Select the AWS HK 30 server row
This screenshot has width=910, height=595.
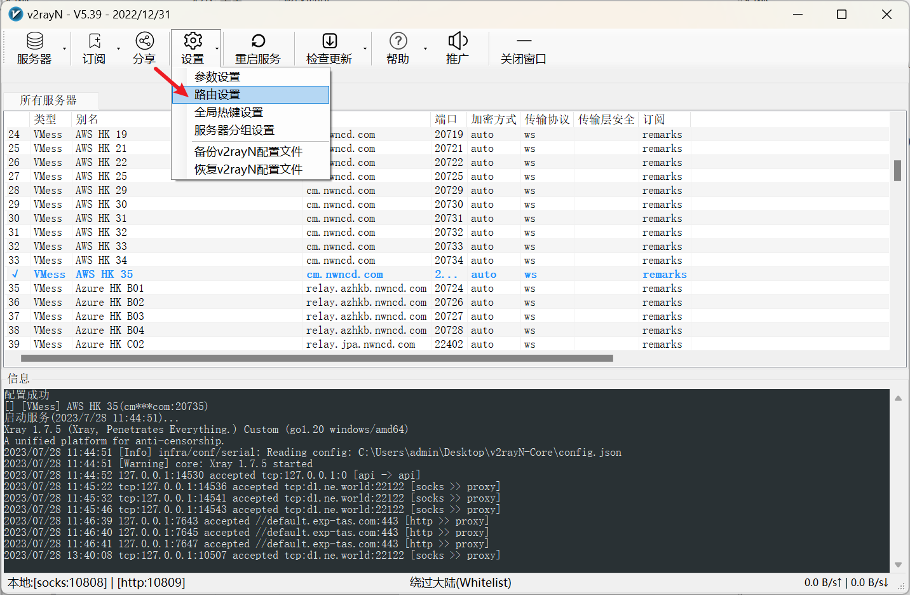[447, 205]
